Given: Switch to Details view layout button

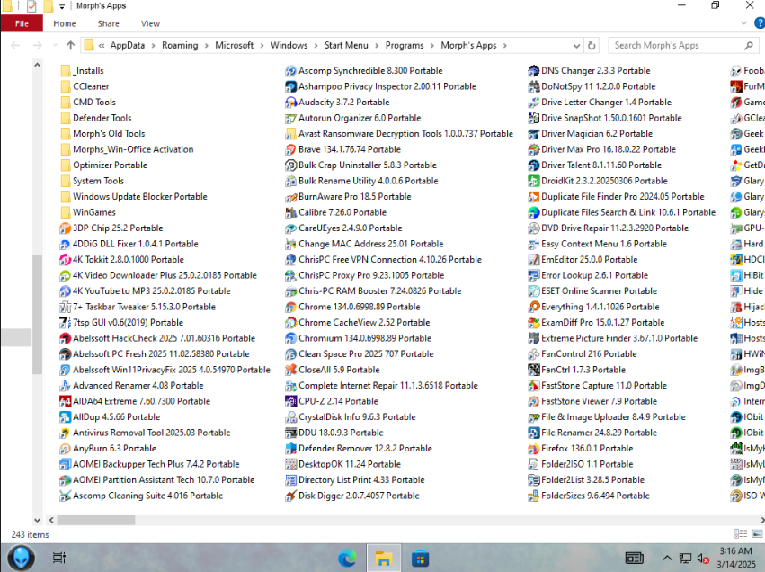Looking at the screenshot, I should (741, 534).
